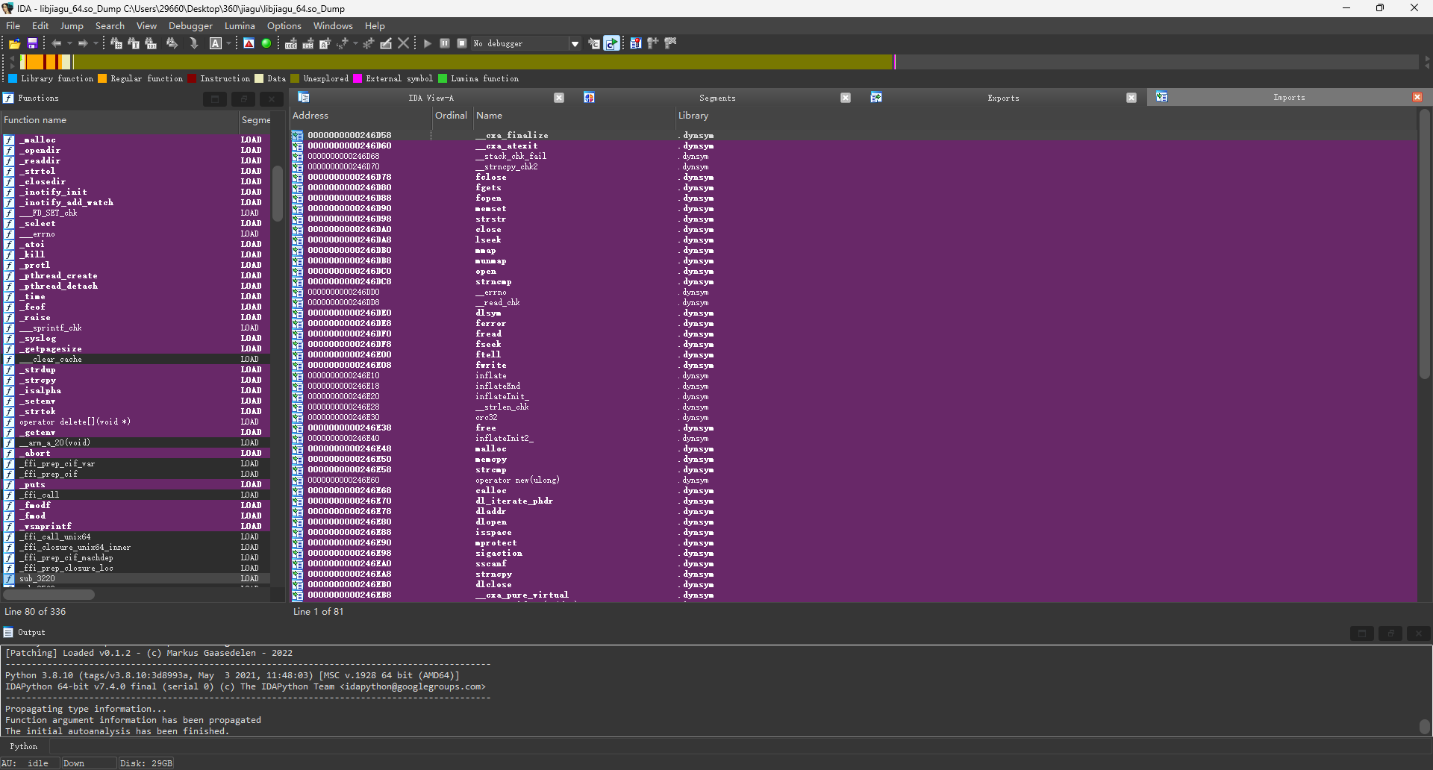Close the Exports tab
The height and width of the screenshot is (770, 1433).
pos(1131,98)
